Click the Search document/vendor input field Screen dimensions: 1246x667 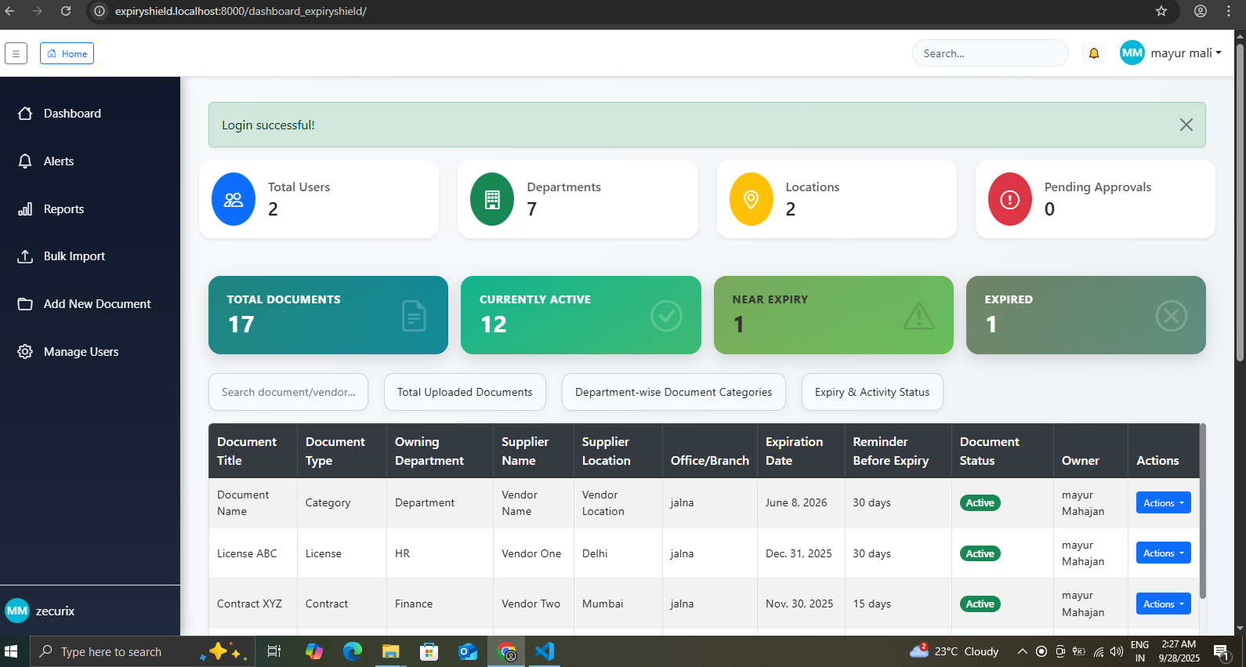click(x=288, y=392)
